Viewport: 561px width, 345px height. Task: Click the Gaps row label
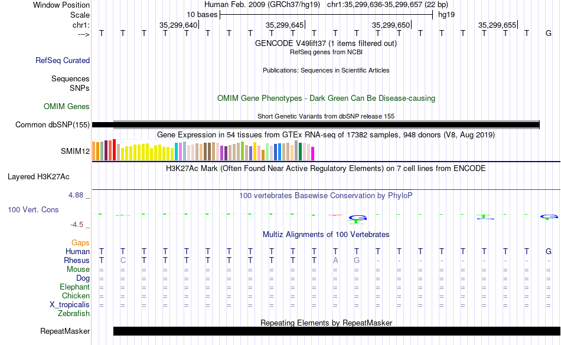[x=80, y=243]
